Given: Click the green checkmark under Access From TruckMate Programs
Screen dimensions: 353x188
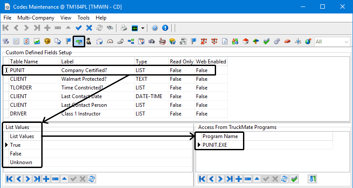Looking at the screenshot, I should pyautogui.click(x=294, y=179).
